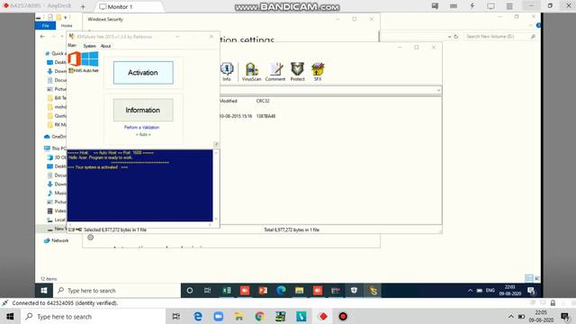Refresh the File Explorer address bar
Viewport: 576px width, 324px height.
tap(456, 36)
